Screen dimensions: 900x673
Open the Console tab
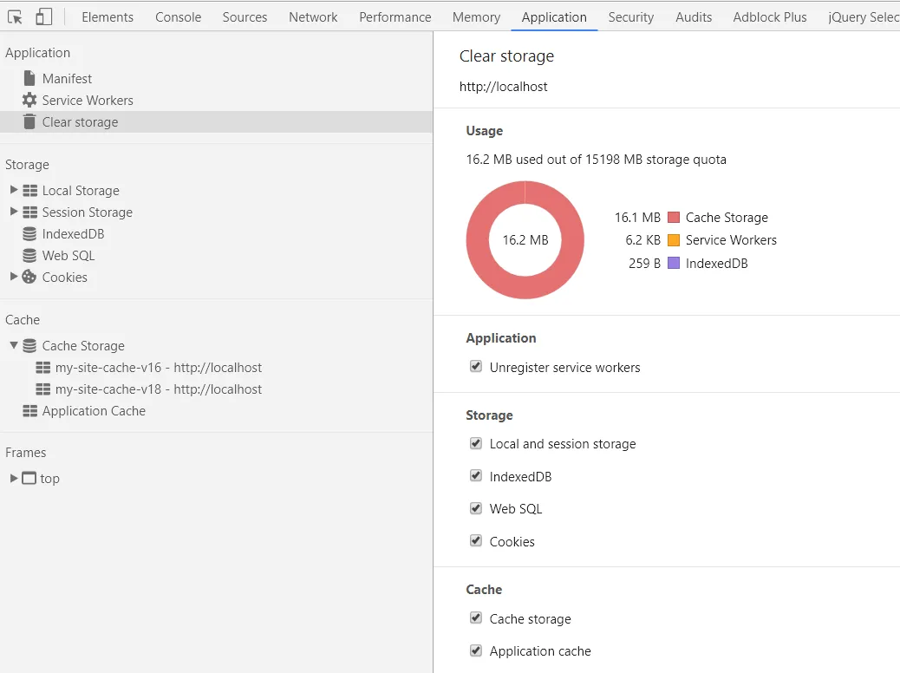point(178,17)
